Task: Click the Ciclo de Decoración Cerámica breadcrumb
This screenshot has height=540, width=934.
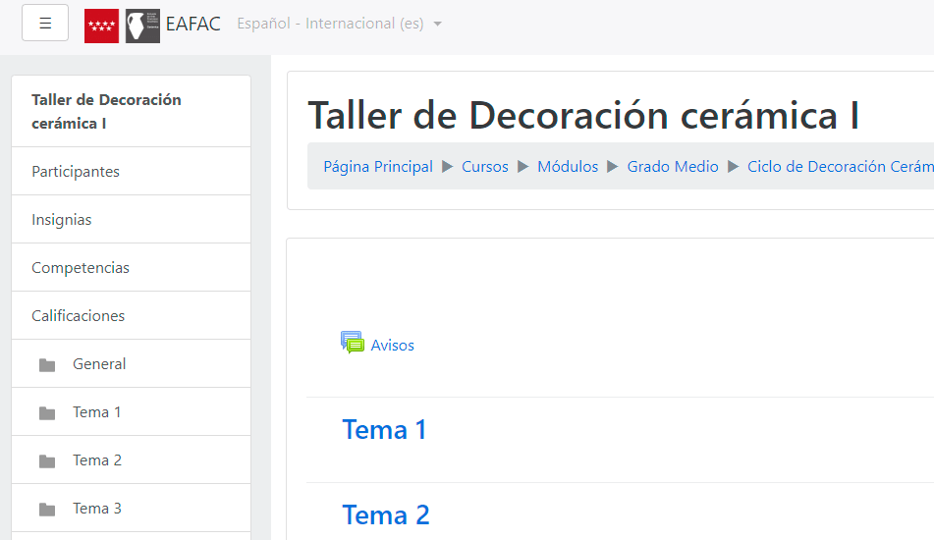Action: pyautogui.click(x=841, y=167)
